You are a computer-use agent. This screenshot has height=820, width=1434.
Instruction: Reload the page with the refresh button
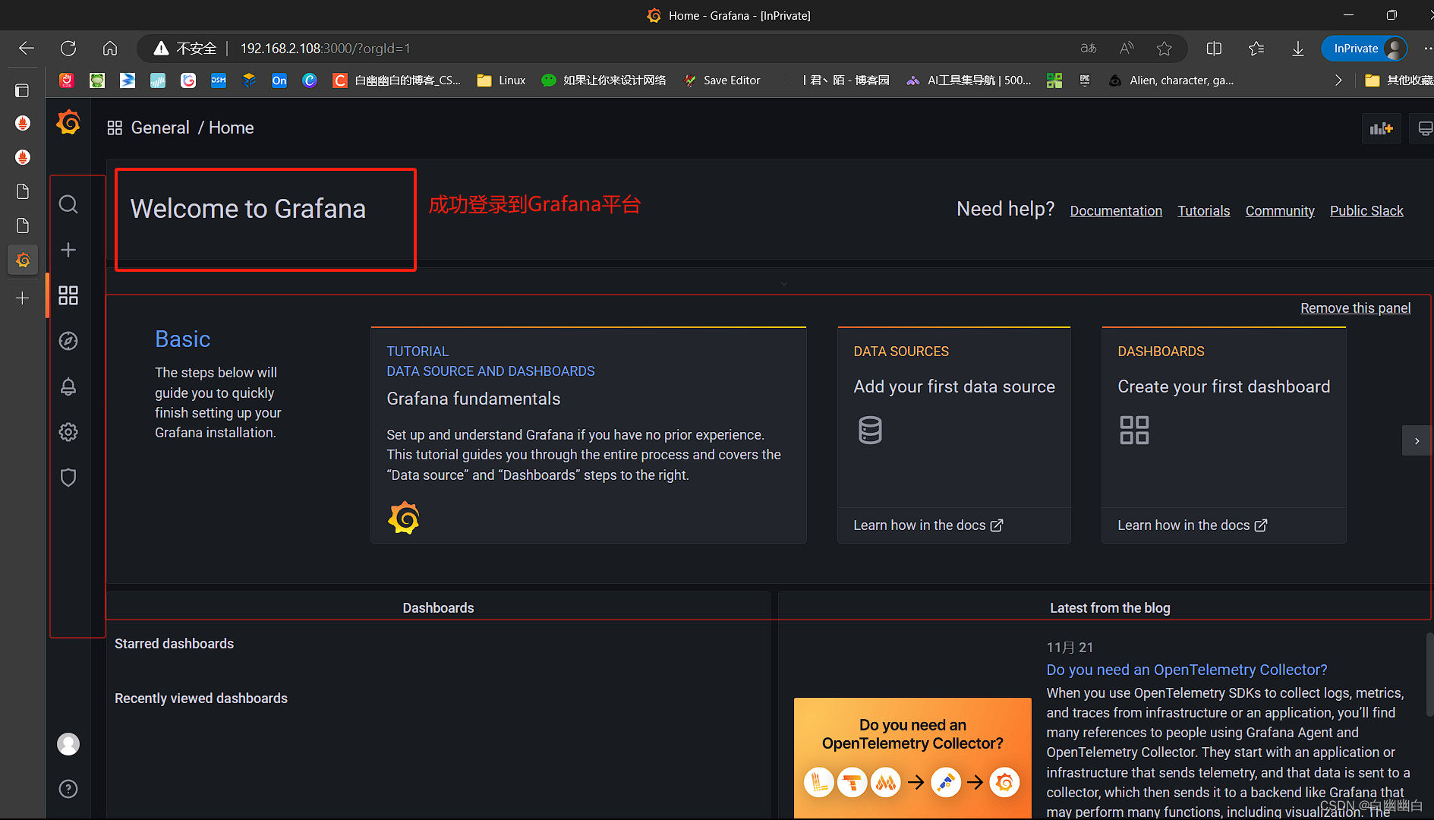pyautogui.click(x=68, y=49)
